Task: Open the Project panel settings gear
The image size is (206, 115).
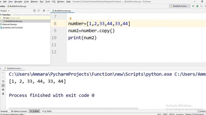Action: pos(44,11)
